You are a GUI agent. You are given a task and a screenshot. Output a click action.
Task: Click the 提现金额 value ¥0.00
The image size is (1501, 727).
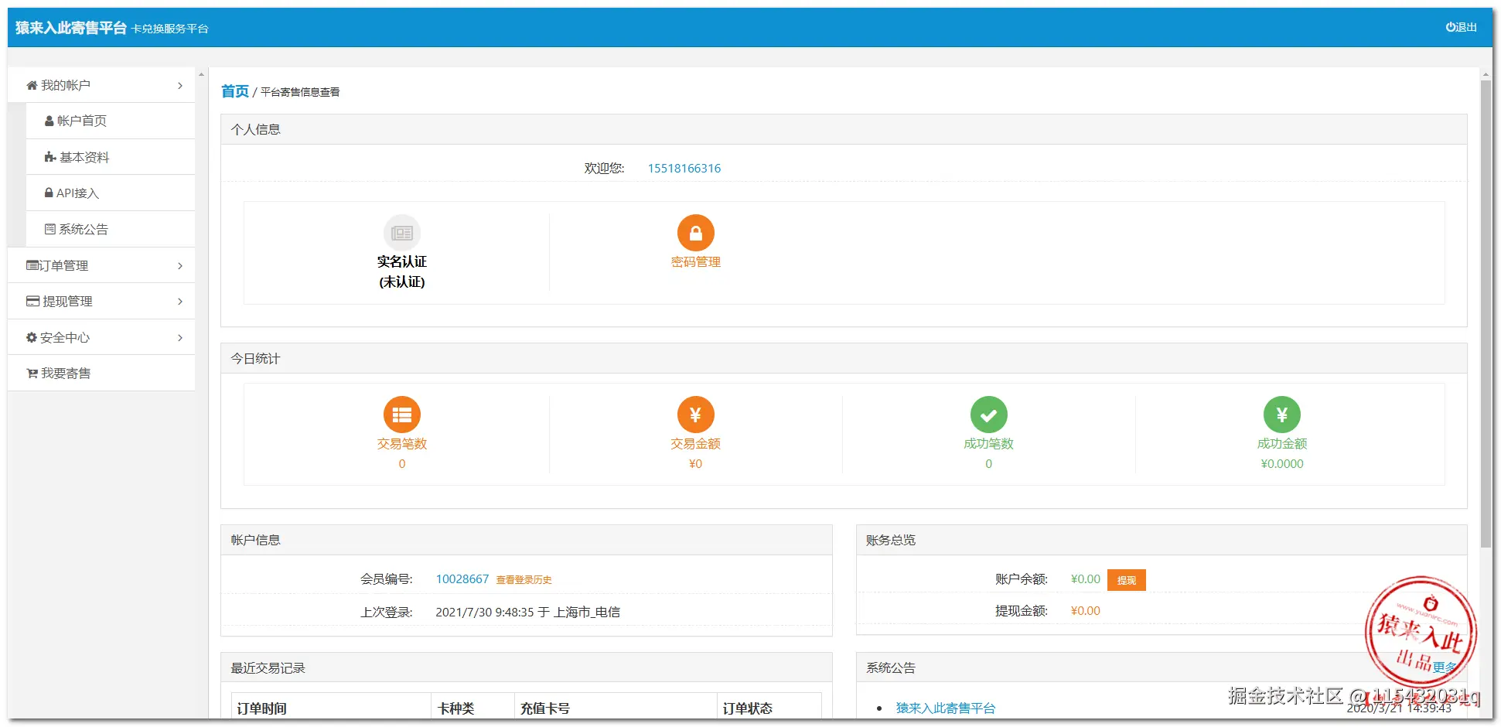[1086, 611]
